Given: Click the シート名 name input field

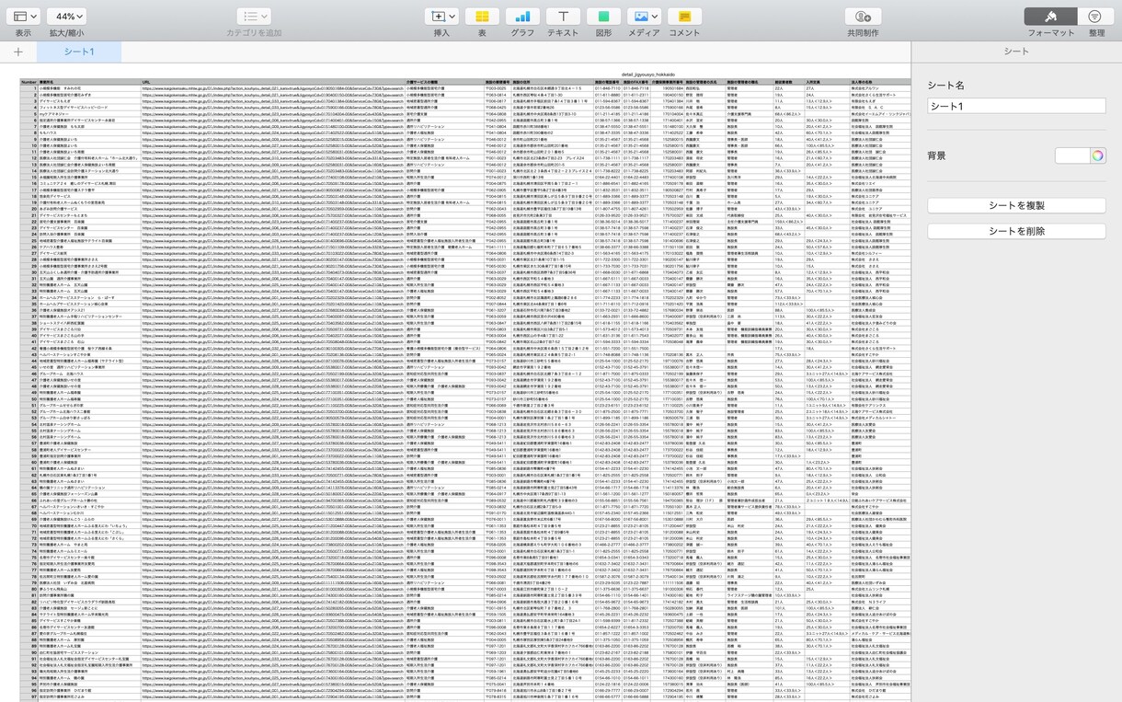Looking at the screenshot, I should 1016,107.
